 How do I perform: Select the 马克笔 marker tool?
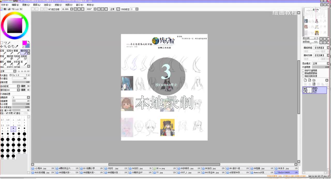coord(17,58)
